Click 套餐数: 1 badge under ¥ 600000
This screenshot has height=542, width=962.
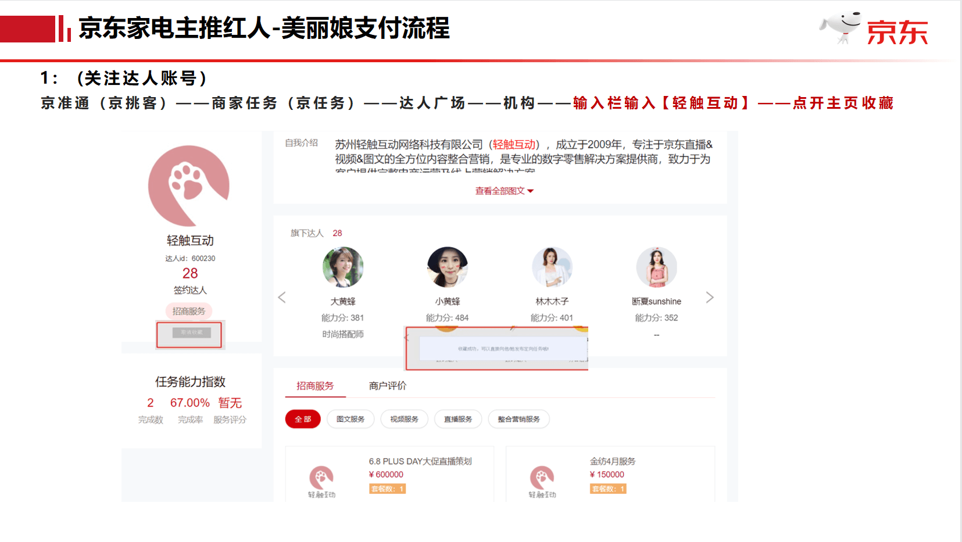point(387,489)
